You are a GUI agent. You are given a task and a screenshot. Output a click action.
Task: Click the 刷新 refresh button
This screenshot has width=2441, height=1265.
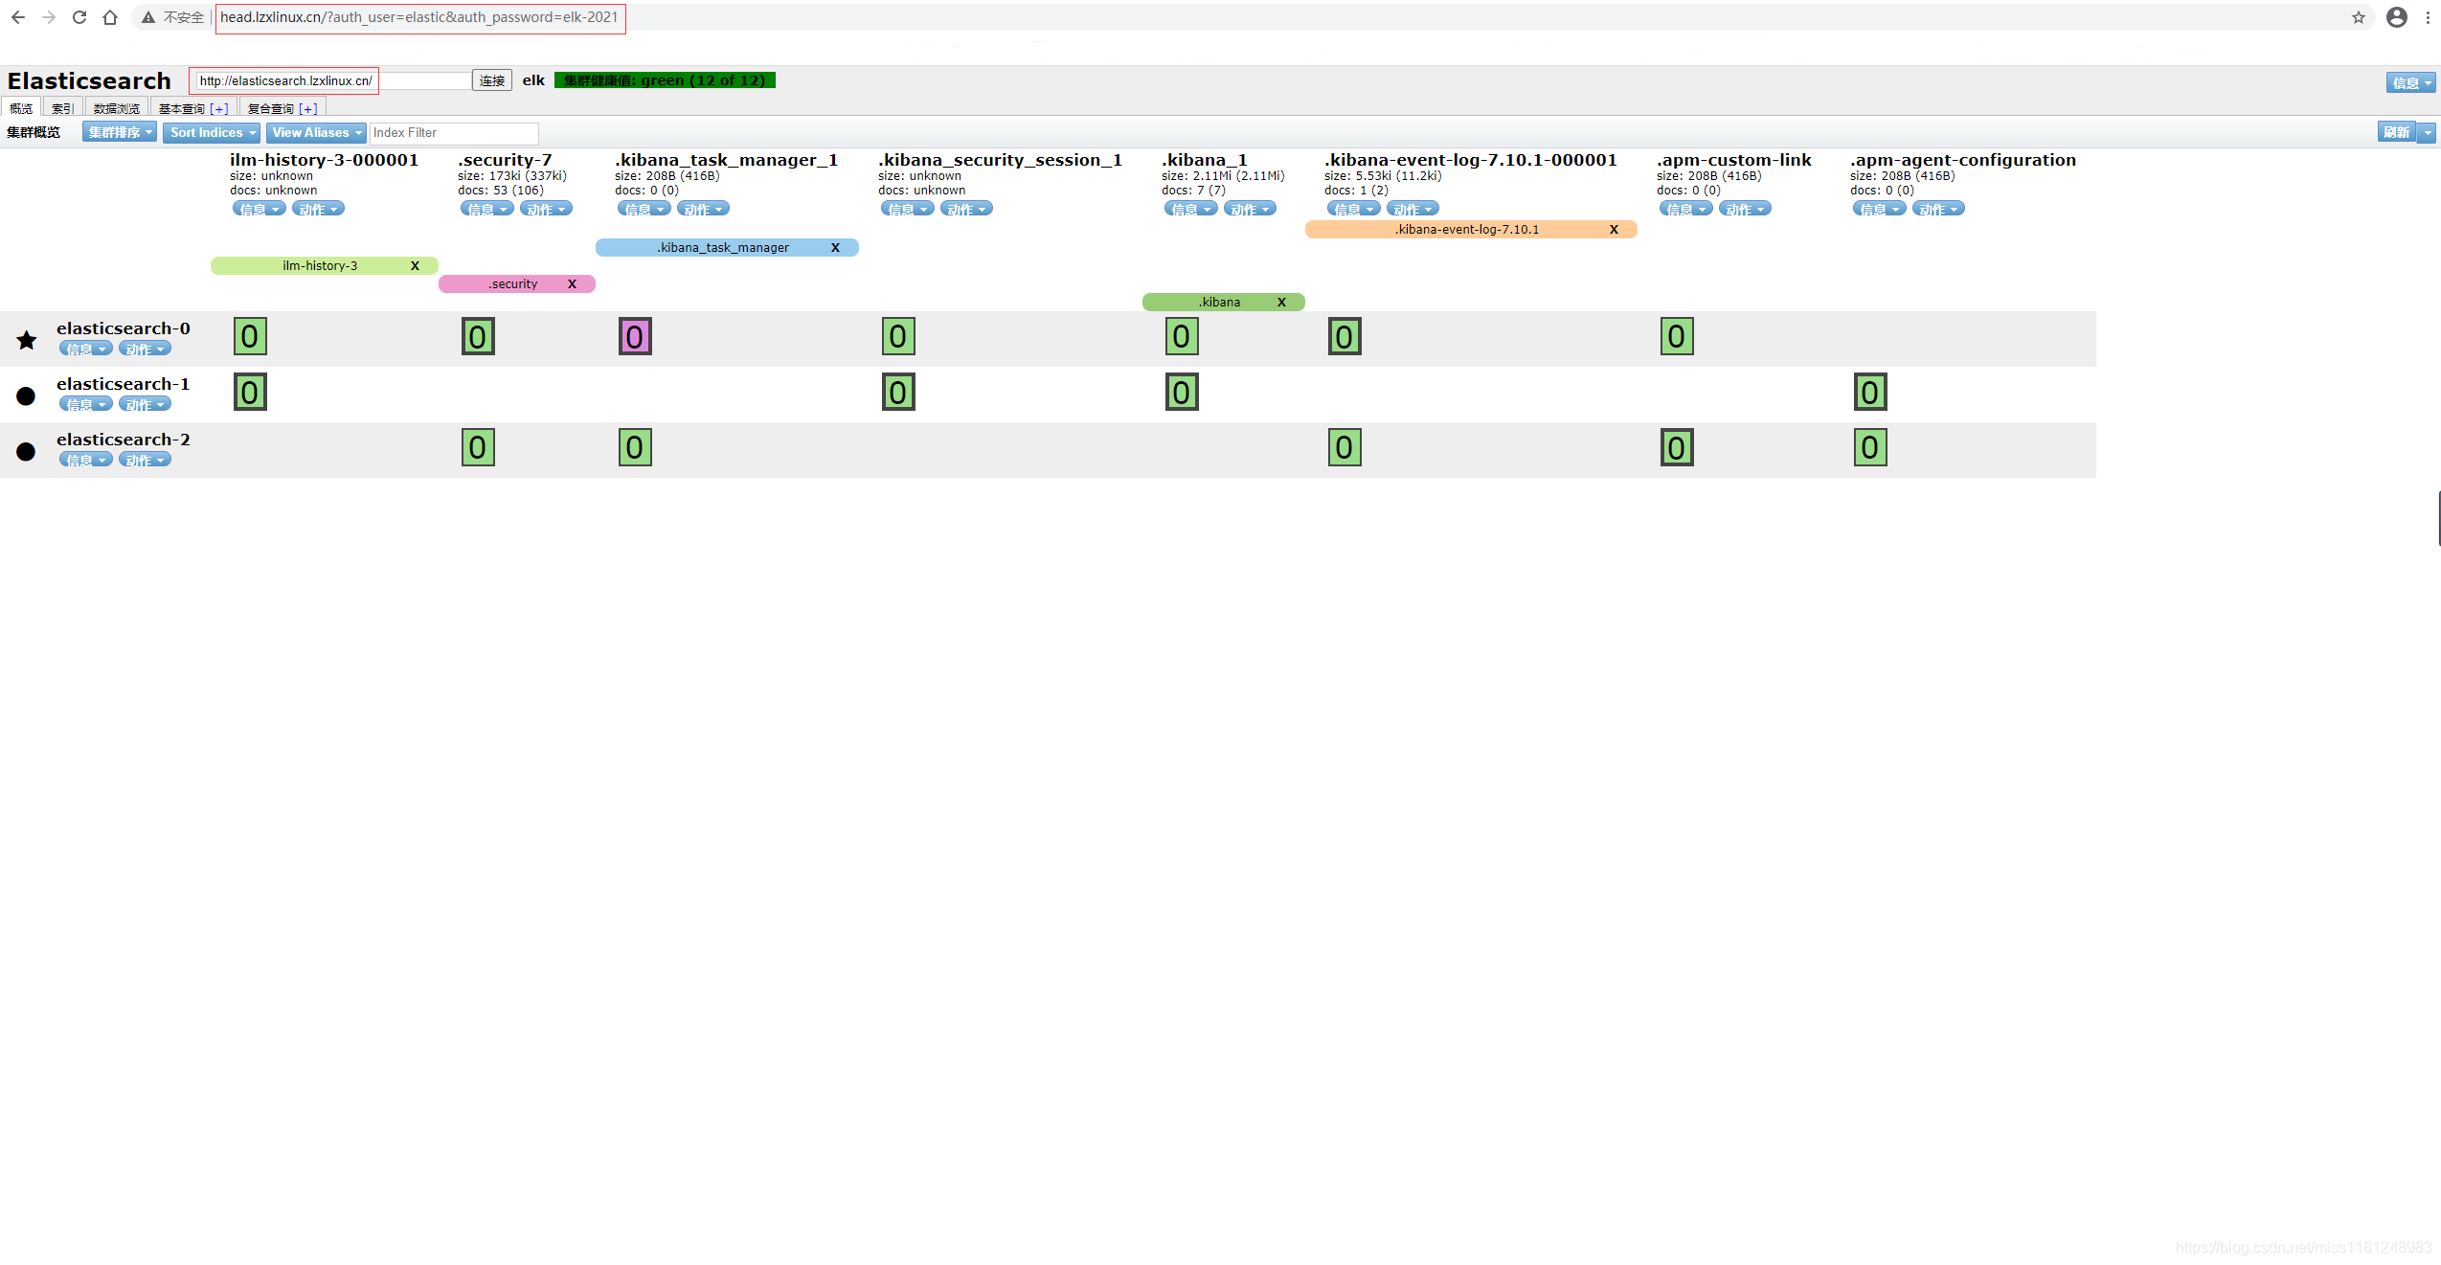pos(2396,132)
